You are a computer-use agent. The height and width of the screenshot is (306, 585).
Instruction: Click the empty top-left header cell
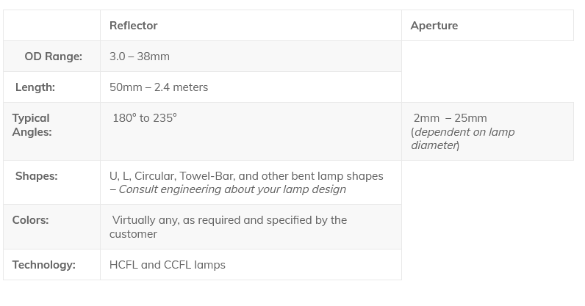51,26
